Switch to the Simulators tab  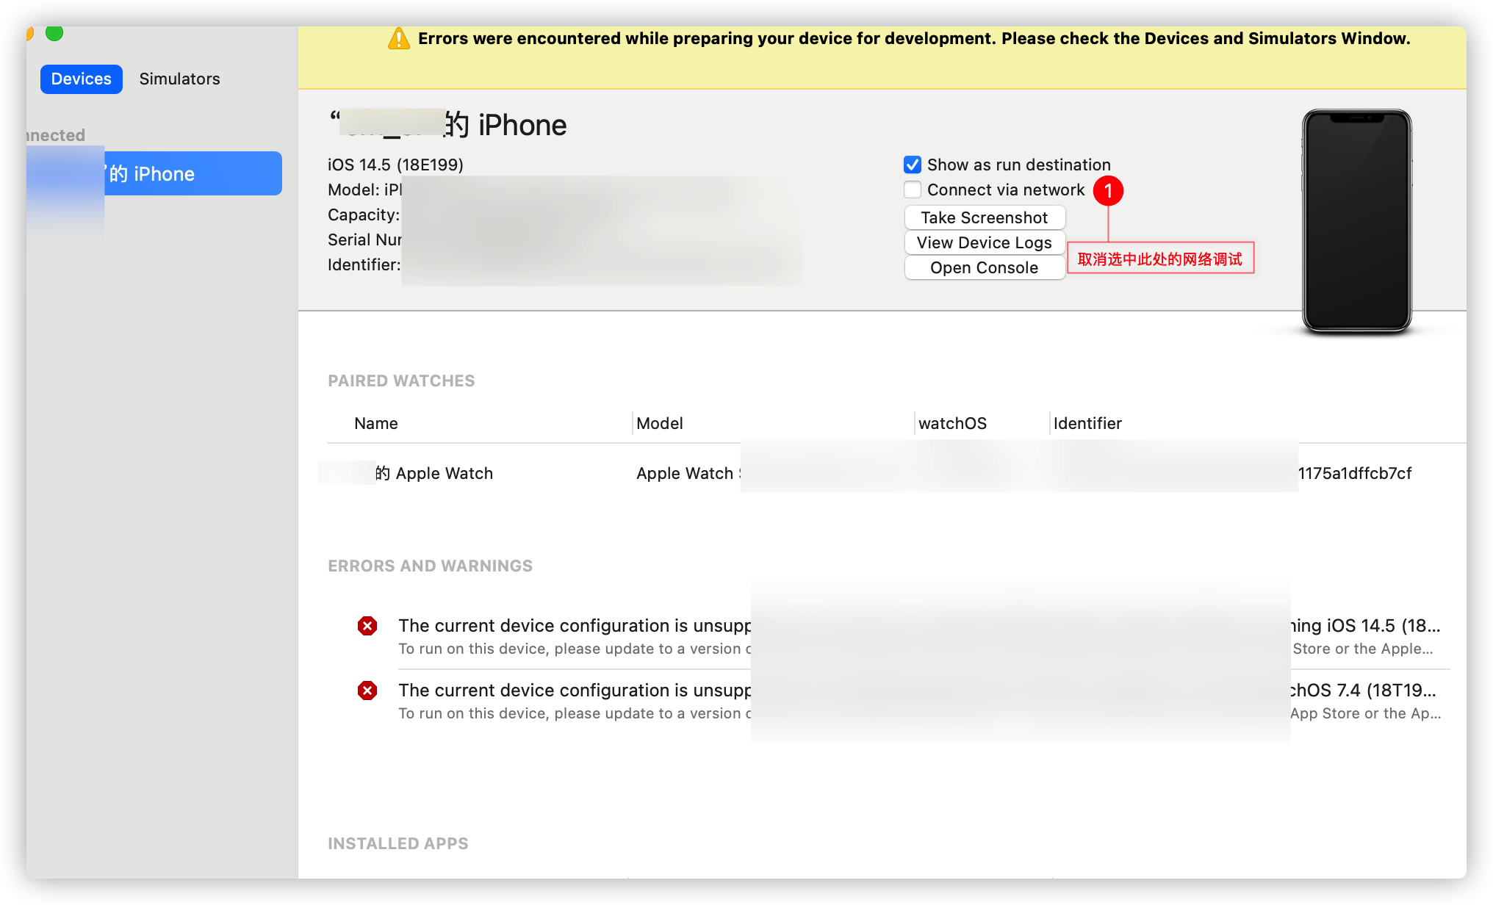tap(179, 79)
